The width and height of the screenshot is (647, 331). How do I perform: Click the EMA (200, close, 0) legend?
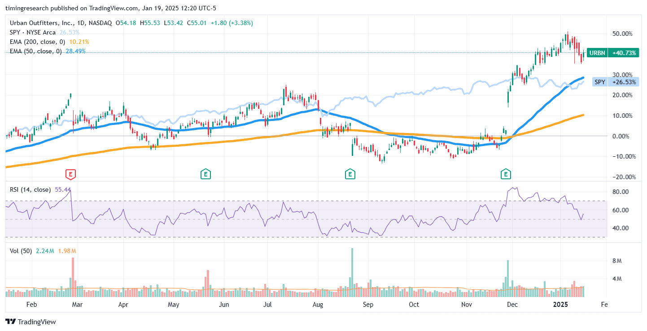pyautogui.click(x=38, y=42)
